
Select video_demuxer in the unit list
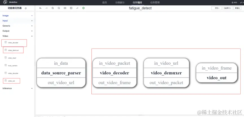13,50
